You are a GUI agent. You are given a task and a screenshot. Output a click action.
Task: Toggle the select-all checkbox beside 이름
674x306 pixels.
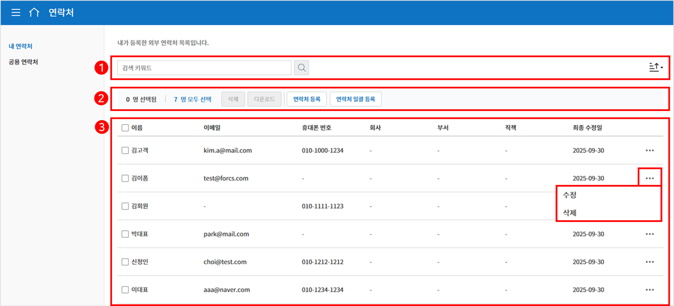pyautogui.click(x=125, y=128)
